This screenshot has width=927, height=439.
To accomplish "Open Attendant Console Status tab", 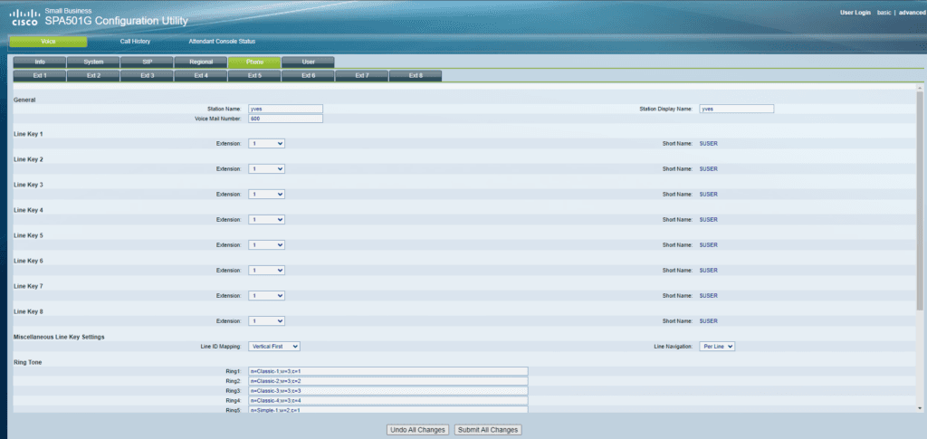I will [222, 42].
